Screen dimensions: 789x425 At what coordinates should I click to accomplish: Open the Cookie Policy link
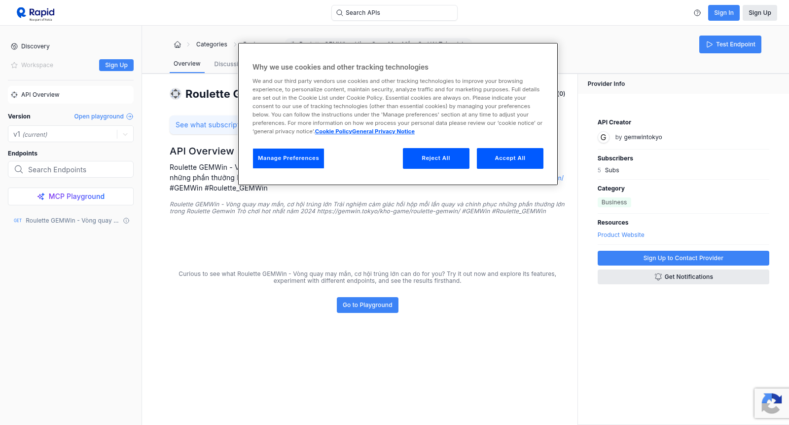(x=333, y=131)
